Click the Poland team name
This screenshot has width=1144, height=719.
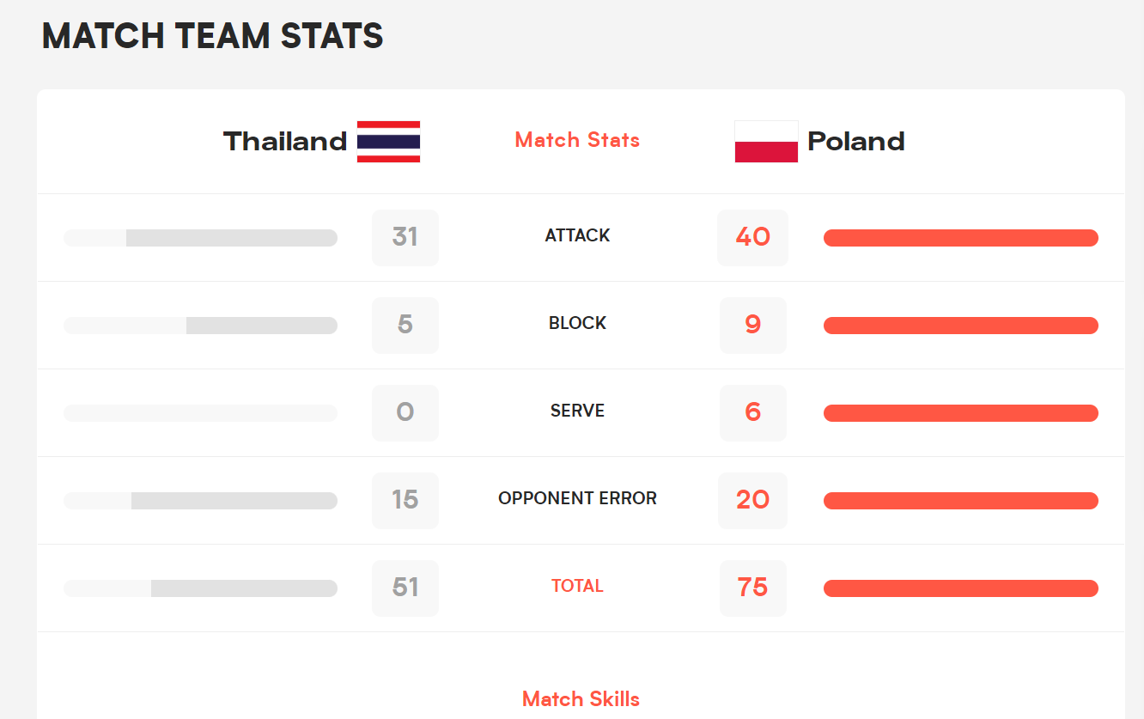[x=856, y=142]
